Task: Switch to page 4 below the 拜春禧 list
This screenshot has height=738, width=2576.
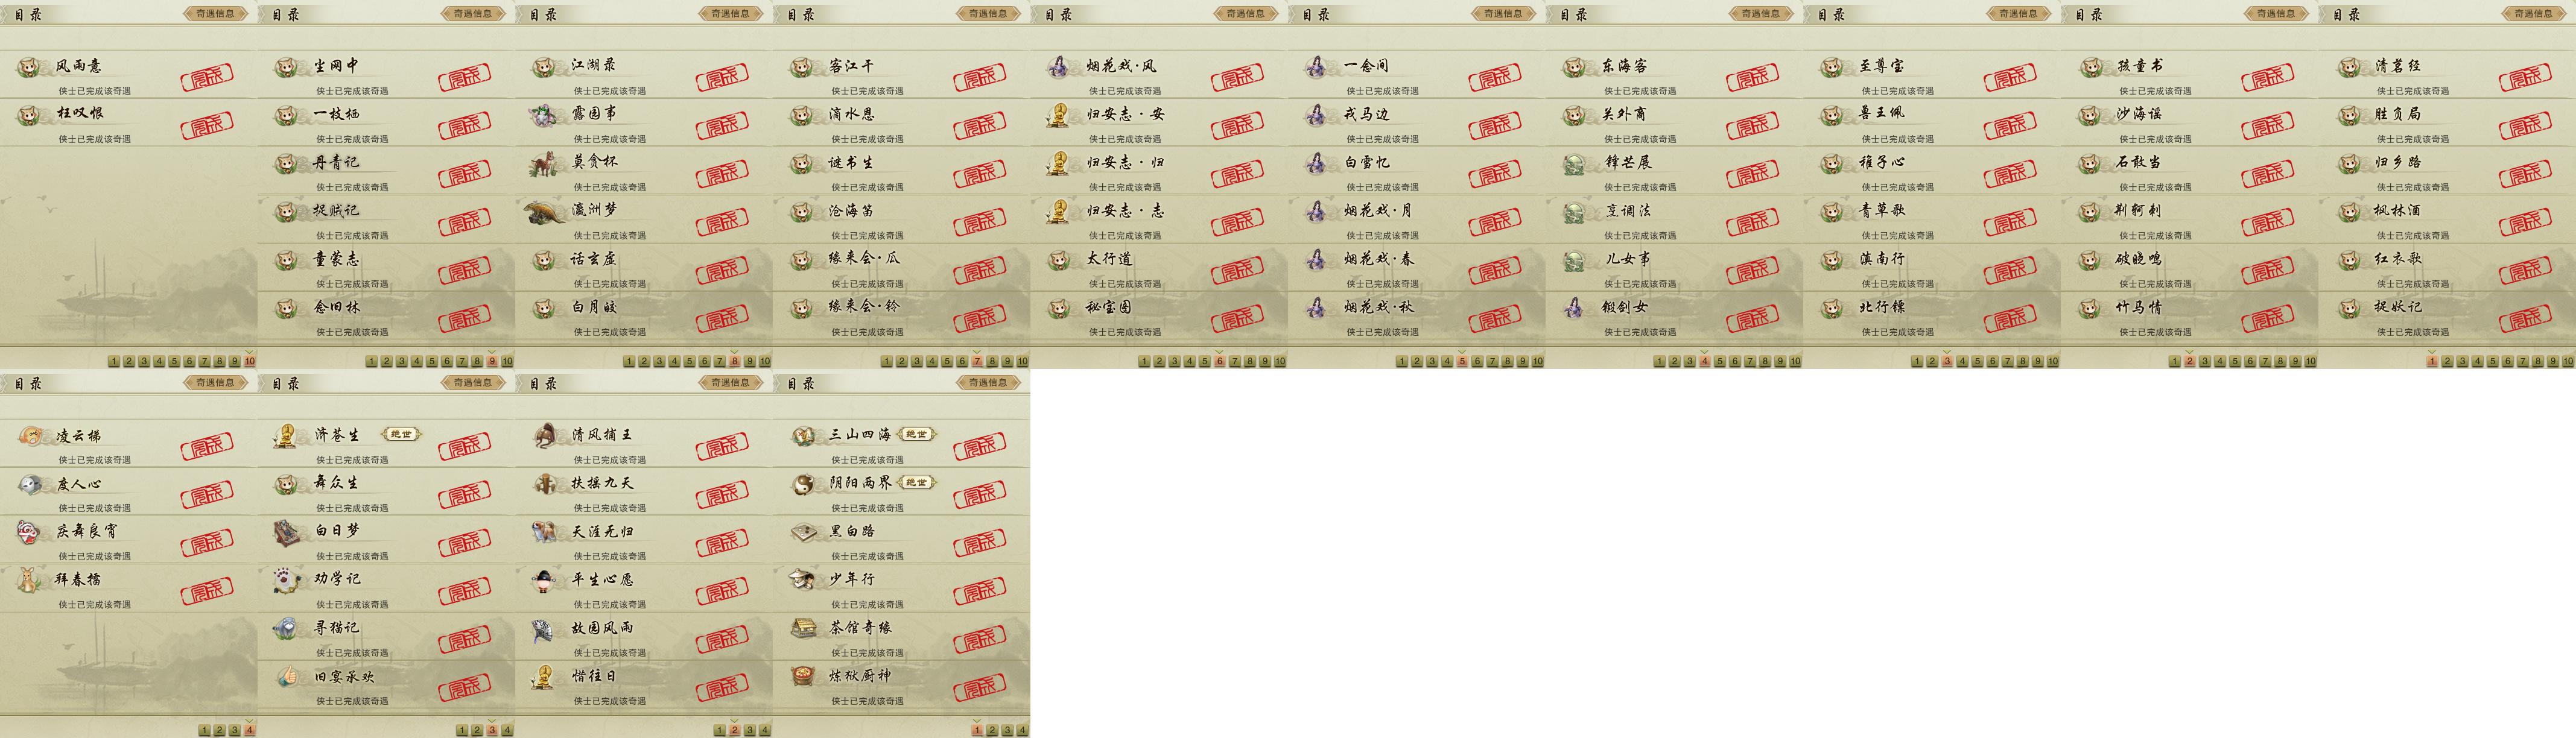Action: coord(249,730)
